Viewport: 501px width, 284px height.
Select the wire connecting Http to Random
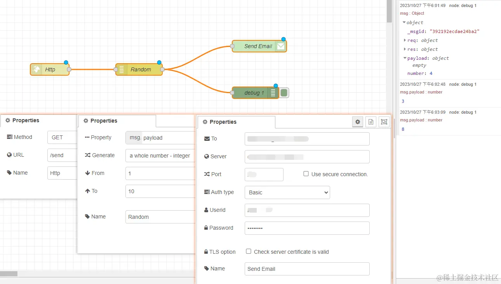pos(93,69)
